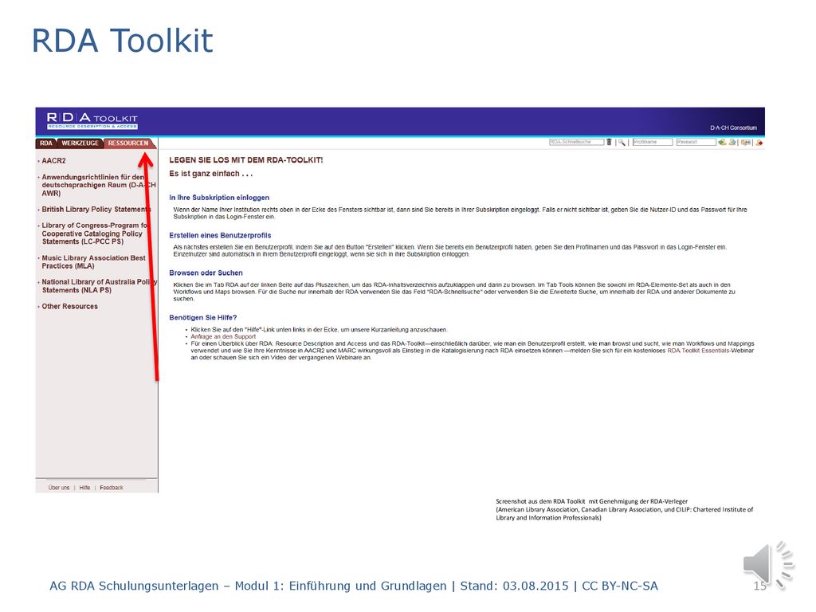This screenshot has width=816, height=612.
Task: Click the heading Browsen oder Suchen
Action: [206, 273]
